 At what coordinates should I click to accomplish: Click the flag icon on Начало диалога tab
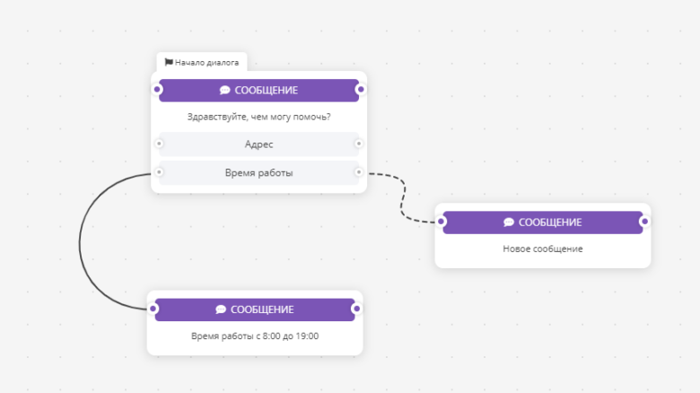(x=169, y=62)
